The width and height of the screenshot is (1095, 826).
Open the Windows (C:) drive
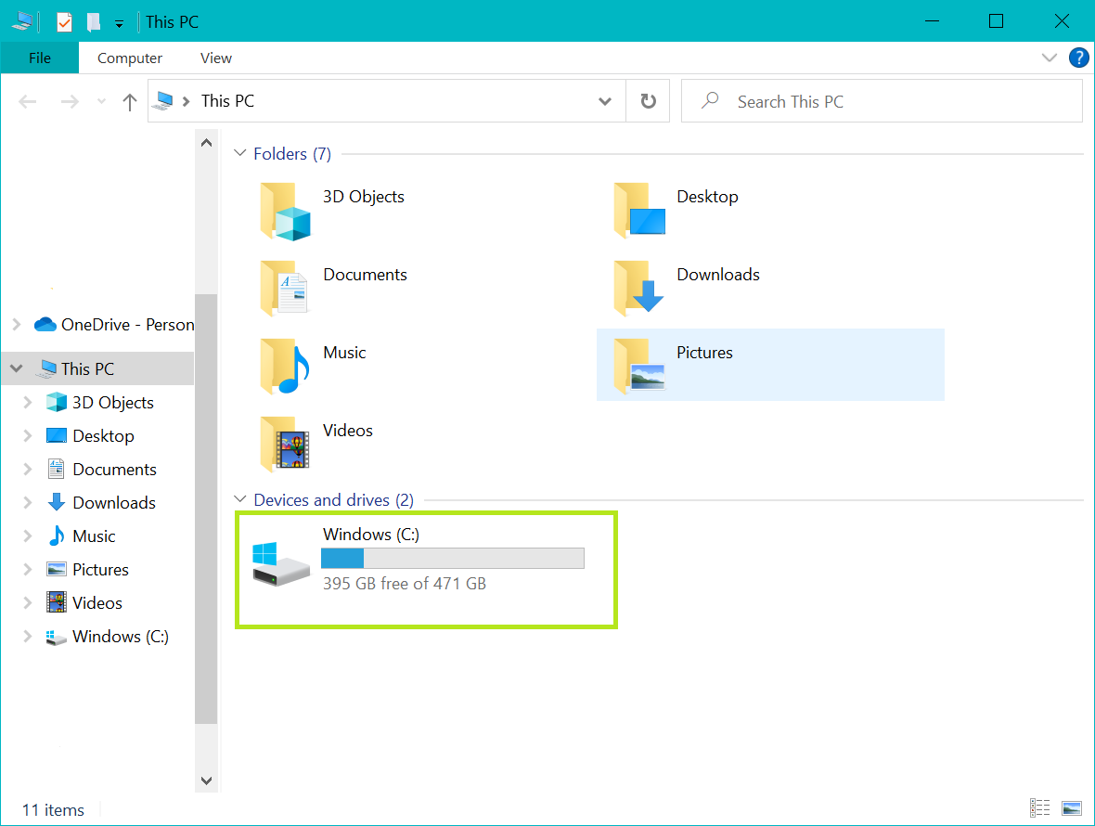371,534
